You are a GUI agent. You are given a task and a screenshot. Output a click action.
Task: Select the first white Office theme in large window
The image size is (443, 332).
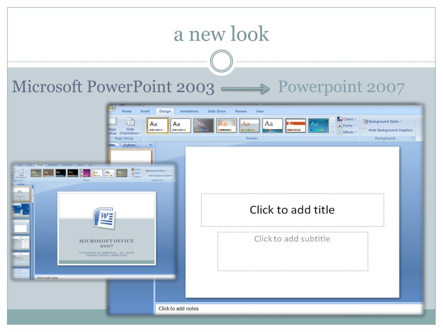pos(157,125)
